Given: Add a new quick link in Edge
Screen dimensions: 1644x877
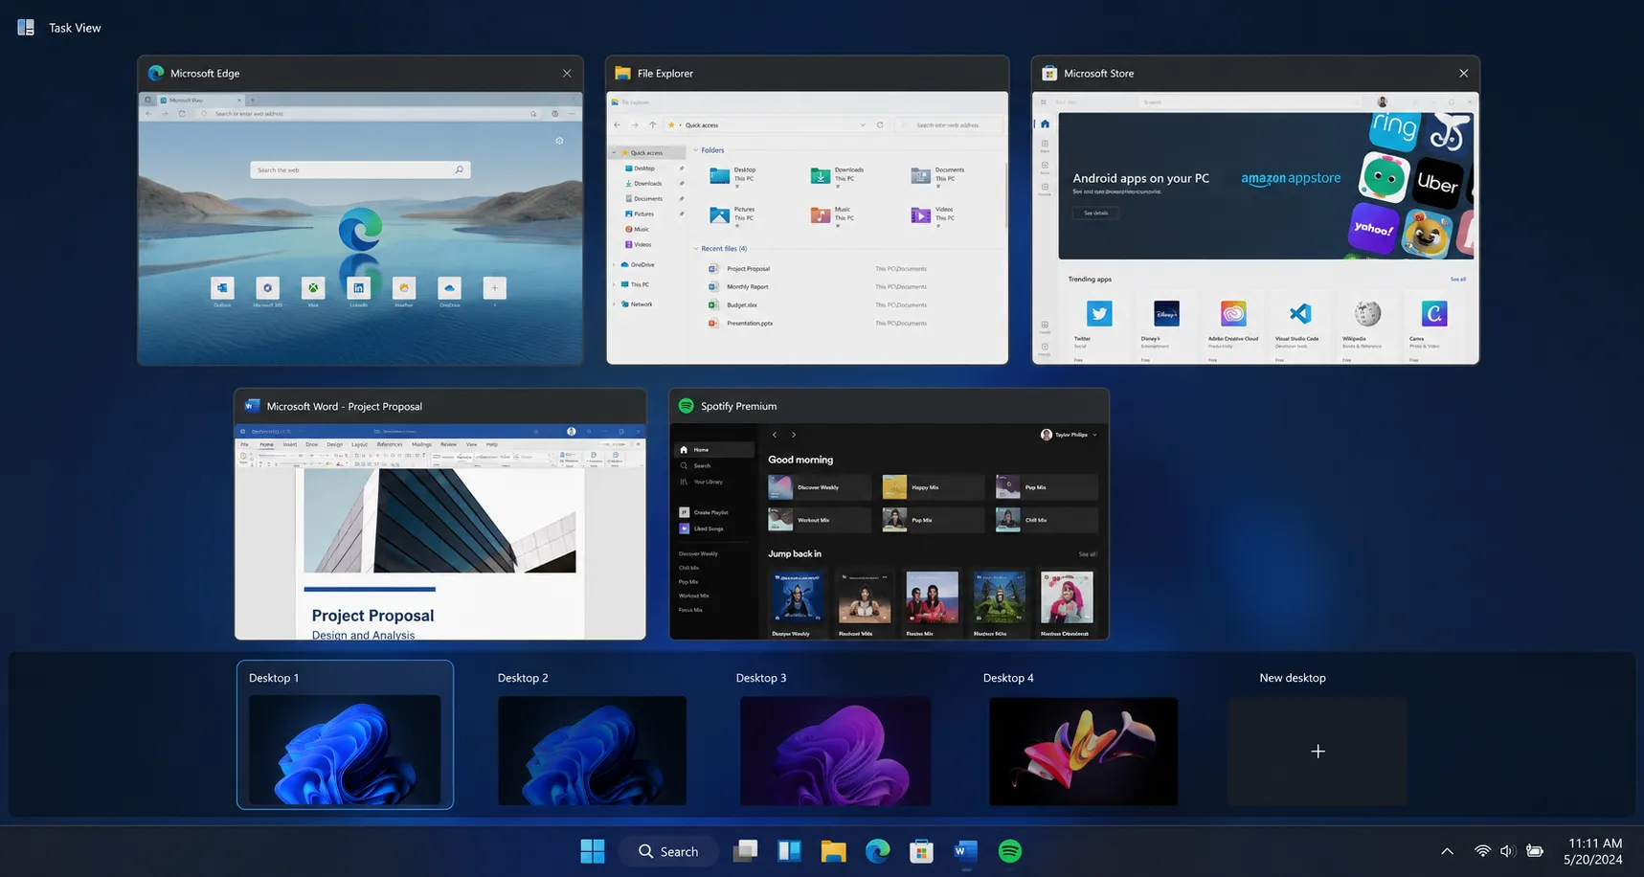Looking at the screenshot, I should point(494,288).
